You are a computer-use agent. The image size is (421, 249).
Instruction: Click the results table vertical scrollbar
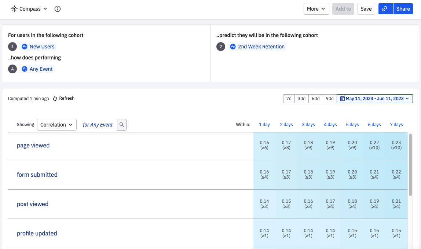(410, 165)
